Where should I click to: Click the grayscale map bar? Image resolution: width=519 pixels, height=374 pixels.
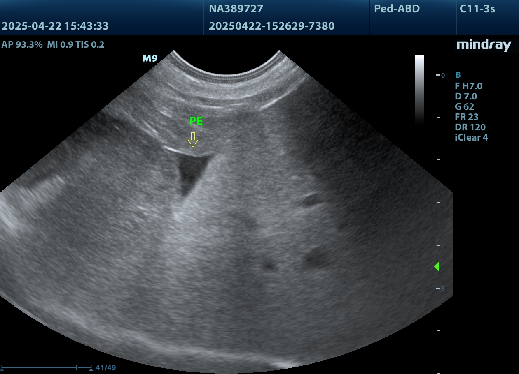(x=419, y=89)
